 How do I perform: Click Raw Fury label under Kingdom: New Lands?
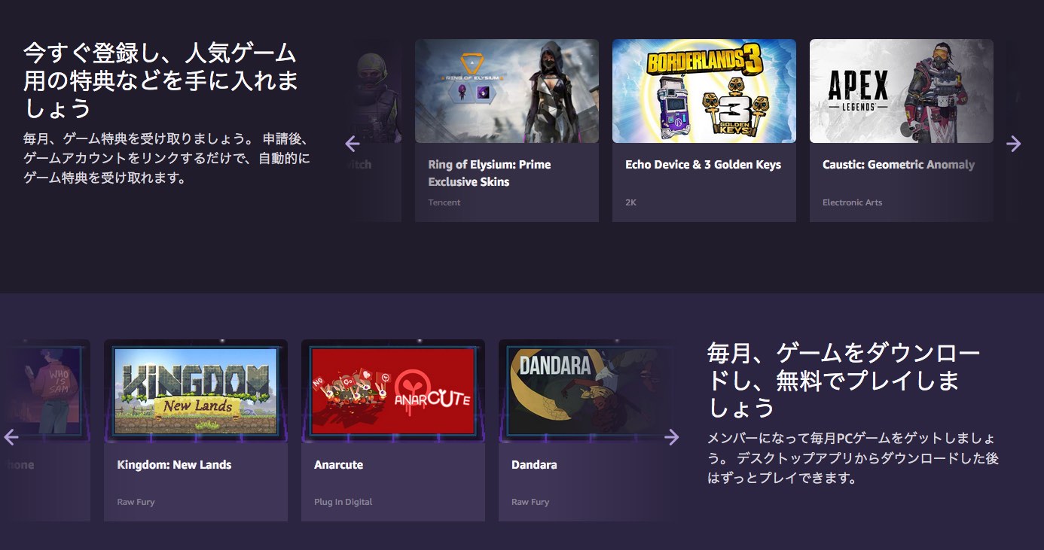[x=136, y=502]
